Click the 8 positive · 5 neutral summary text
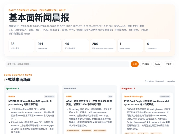This screenshot has width=179, height=134. (160, 81)
